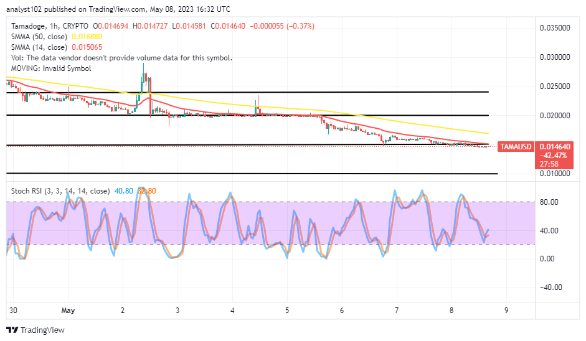Click the 0.030000 price axis label
Viewport: 586px width, 341px height.
point(555,57)
